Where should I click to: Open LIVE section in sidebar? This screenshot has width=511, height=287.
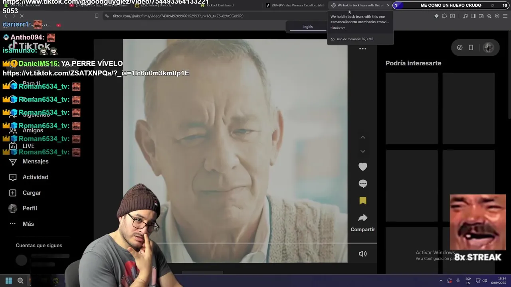(28, 146)
